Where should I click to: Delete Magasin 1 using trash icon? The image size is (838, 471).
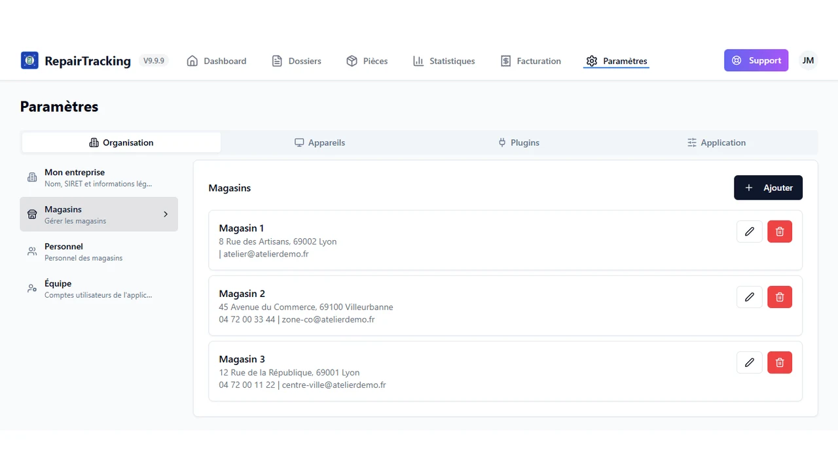780,232
